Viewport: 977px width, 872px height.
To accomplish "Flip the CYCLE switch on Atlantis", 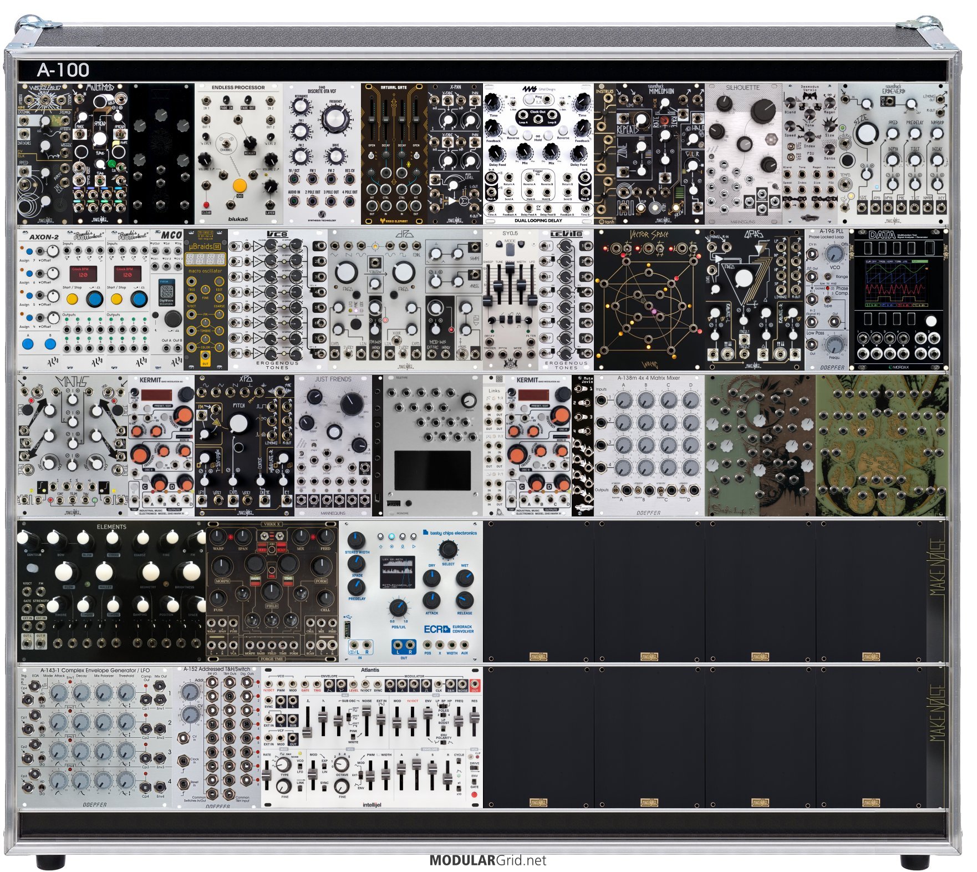I will [x=459, y=761].
